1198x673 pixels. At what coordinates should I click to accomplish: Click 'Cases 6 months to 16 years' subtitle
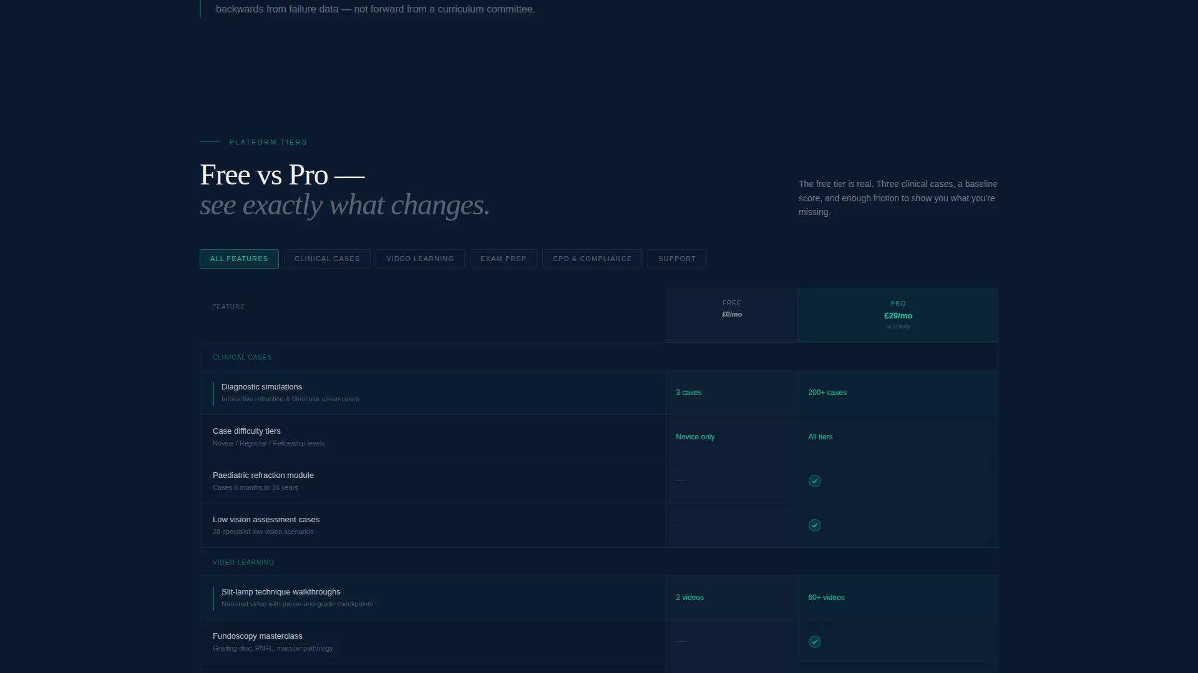pyautogui.click(x=255, y=487)
